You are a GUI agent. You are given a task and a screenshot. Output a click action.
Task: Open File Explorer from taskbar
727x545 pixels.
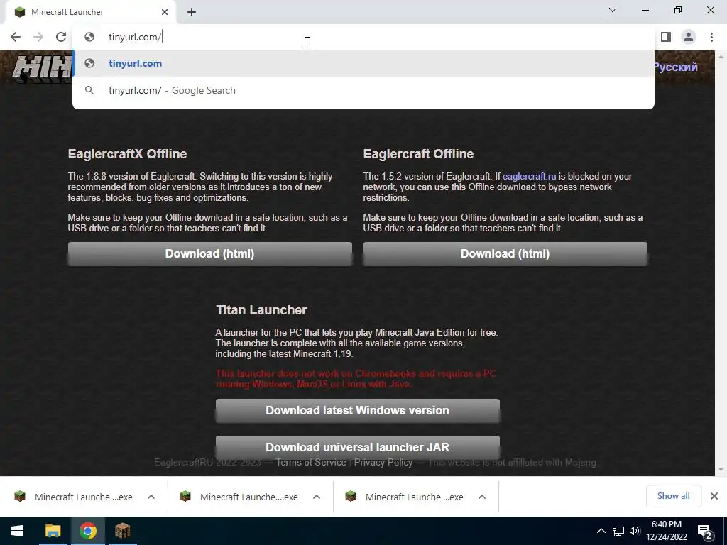(53, 531)
